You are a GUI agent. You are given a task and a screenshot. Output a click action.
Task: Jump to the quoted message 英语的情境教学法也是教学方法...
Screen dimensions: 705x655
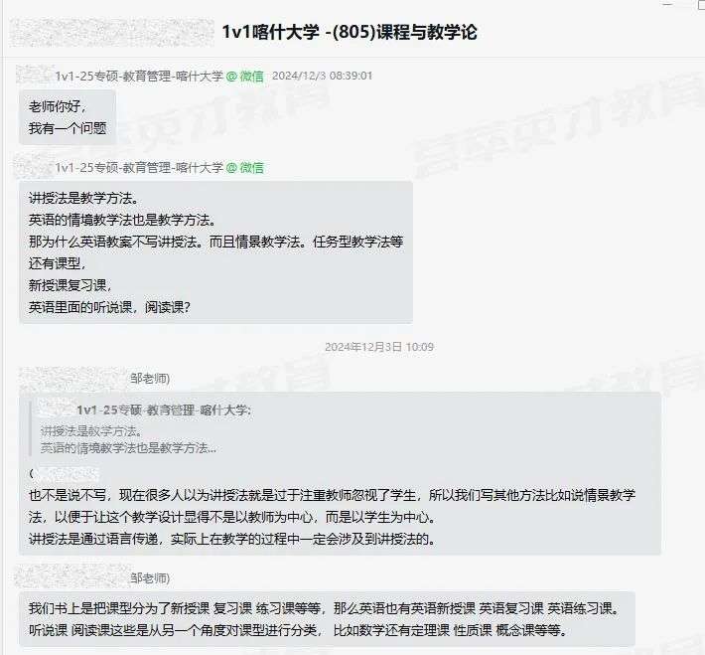[x=128, y=448]
